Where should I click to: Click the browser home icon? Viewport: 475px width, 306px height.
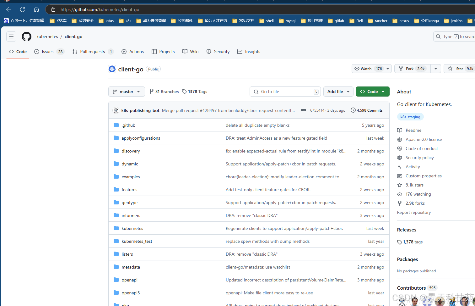tap(36, 9)
